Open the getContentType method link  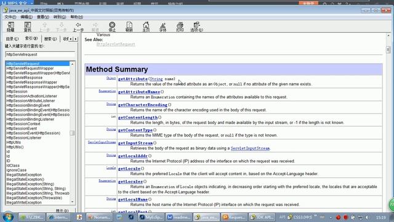click(x=135, y=130)
